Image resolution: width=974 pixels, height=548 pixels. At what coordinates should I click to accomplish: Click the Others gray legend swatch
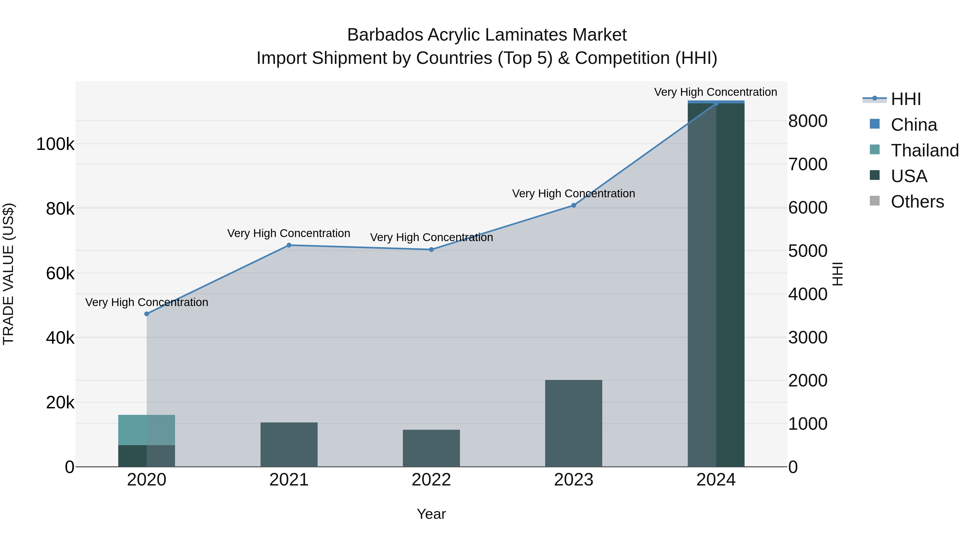874,201
